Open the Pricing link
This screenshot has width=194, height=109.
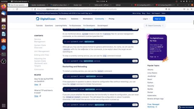(112, 19)
